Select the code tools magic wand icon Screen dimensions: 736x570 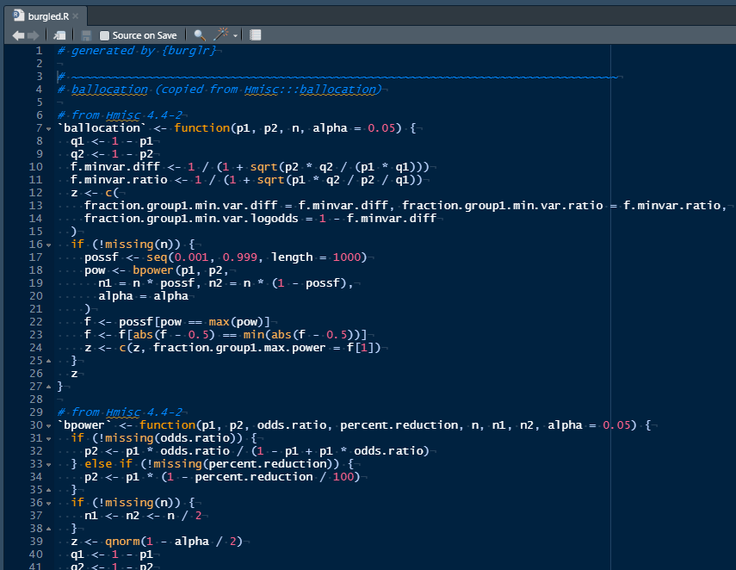(x=220, y=35)
